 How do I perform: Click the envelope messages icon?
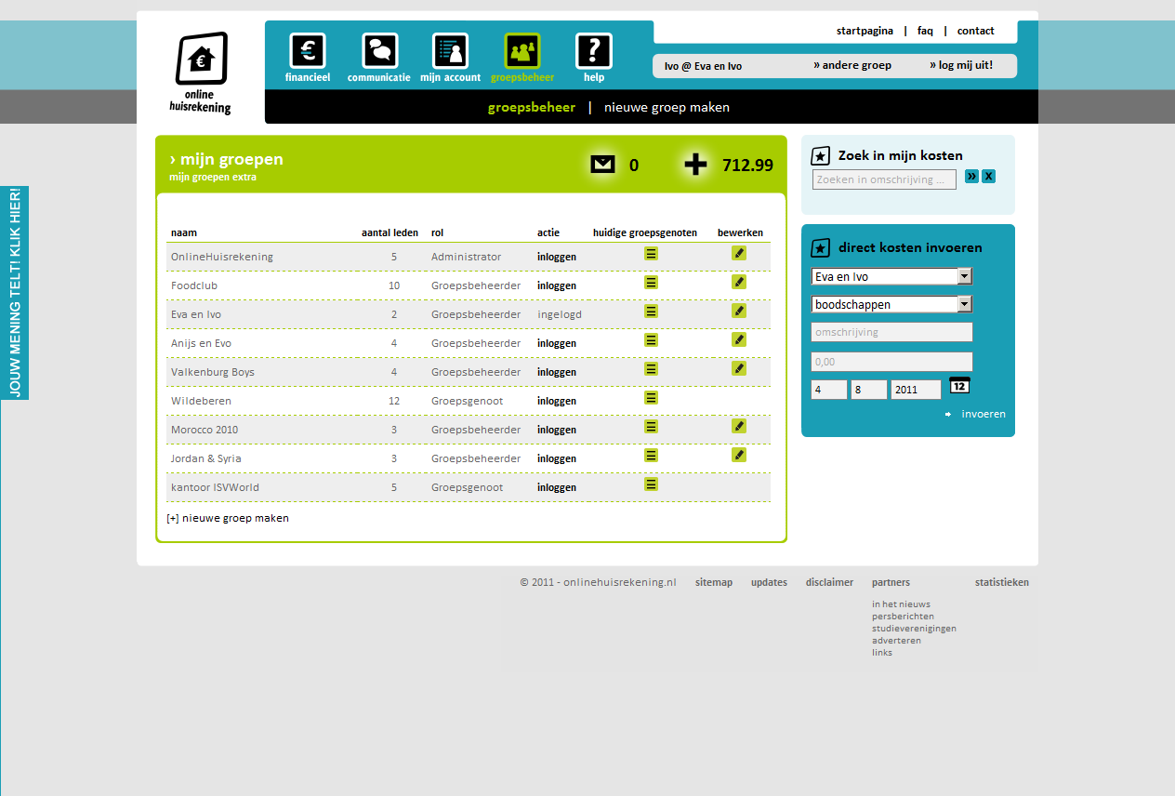click(602, 165)
